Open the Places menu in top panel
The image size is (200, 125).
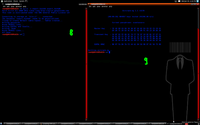16,1
